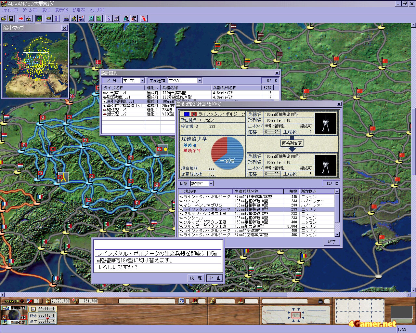Click the toolbar icon right of red arrow
Image resolution: width=416 pixels, height=333 pixels.
point(29,18)
